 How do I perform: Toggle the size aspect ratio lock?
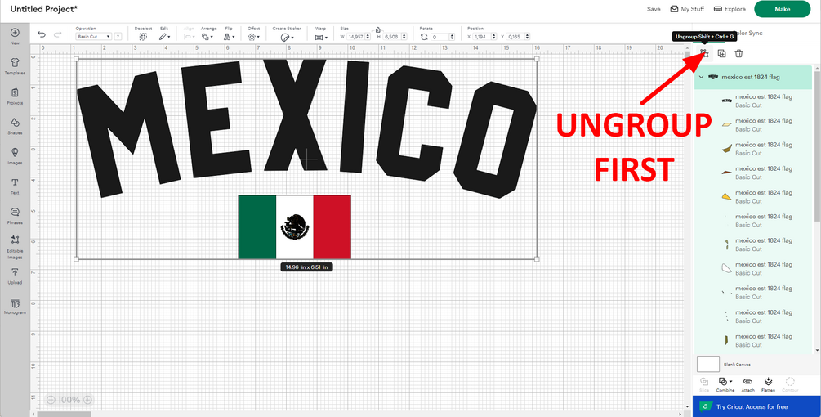[x=377, y=30]
